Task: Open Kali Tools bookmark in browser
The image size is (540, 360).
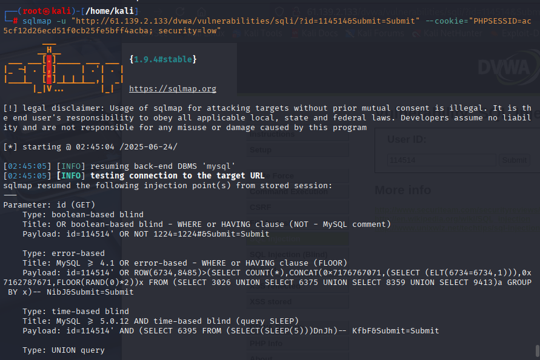Action: pyautogui.click(x=258, y=33)
